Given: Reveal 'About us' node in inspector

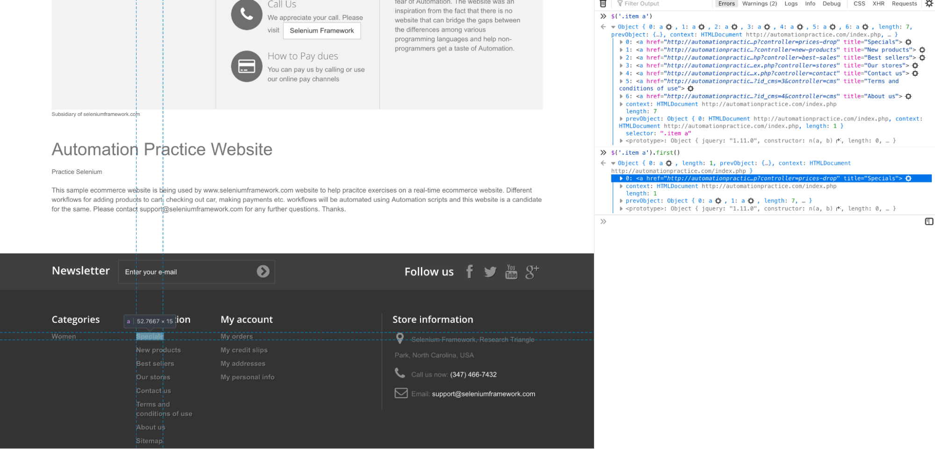Looking at the screenshot, I should click(x=908, y=96).
